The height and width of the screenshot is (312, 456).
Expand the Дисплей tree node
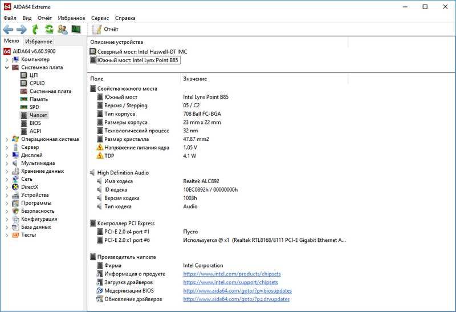(x=7, y=155)
